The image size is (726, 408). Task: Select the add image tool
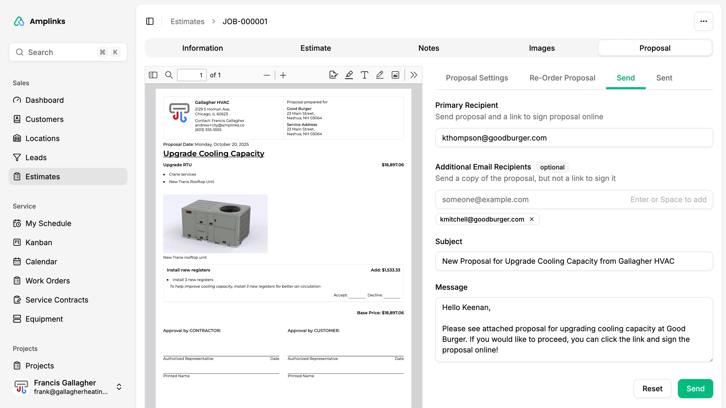click(x=395, y=75)
